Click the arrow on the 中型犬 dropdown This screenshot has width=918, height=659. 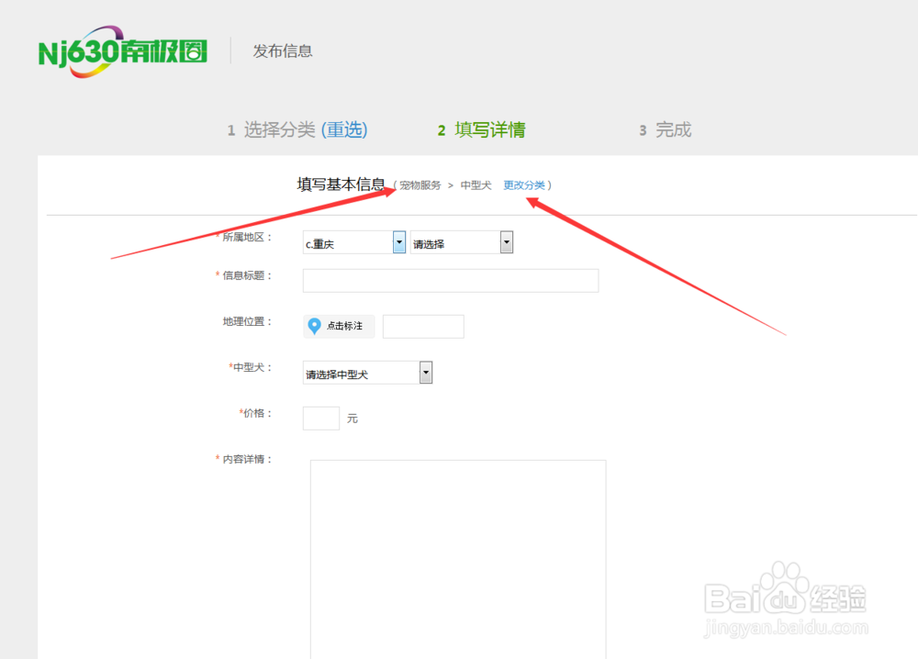[425, 372]
